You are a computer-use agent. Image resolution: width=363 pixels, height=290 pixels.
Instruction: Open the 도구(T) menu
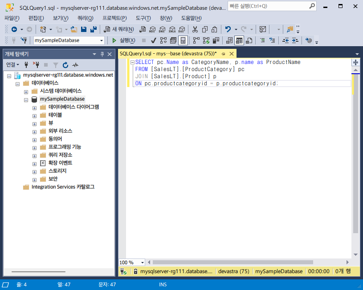click(x=143, y=18)
